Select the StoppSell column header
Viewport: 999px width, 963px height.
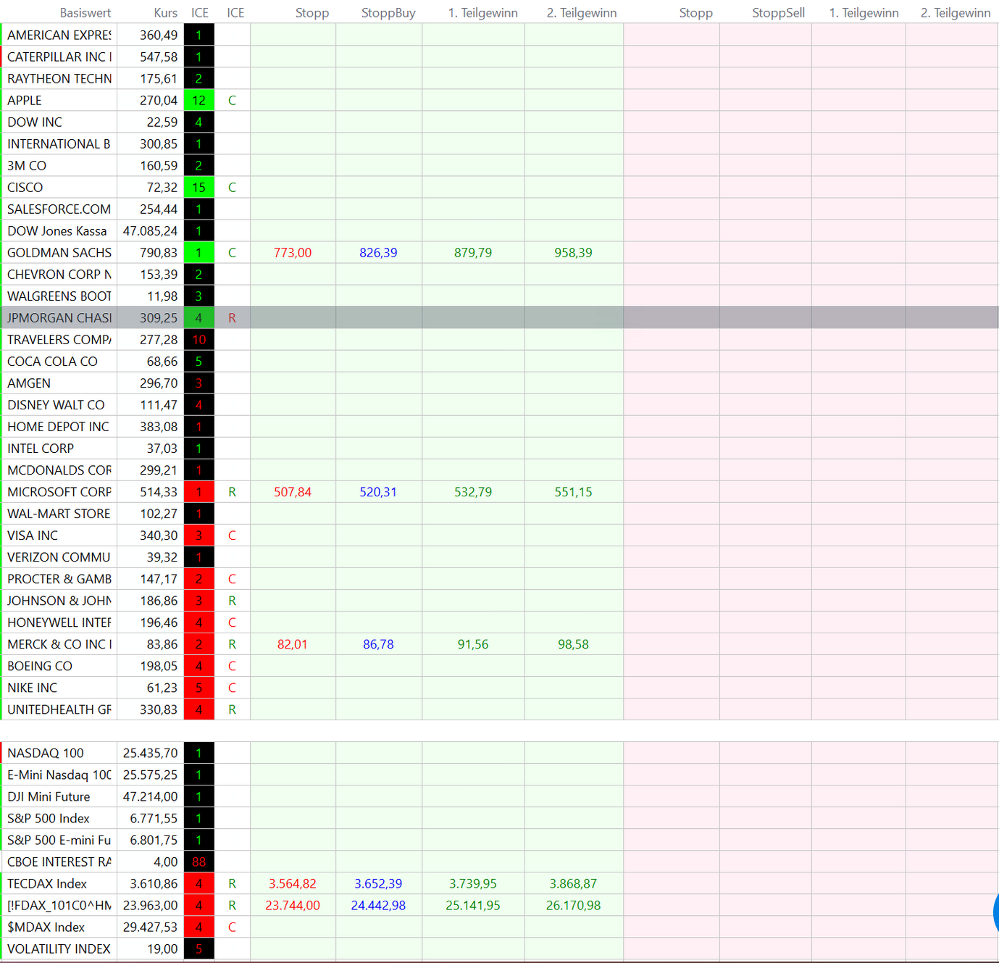778,13
